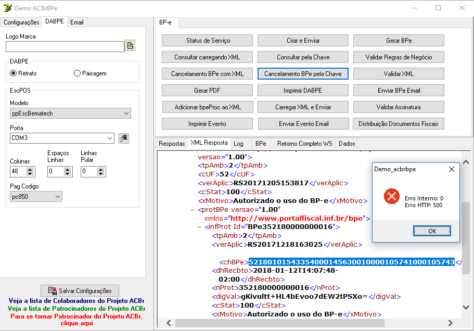Click OK in the error dialog
Viewport: 474px width, 331px height.
point(432,231)
